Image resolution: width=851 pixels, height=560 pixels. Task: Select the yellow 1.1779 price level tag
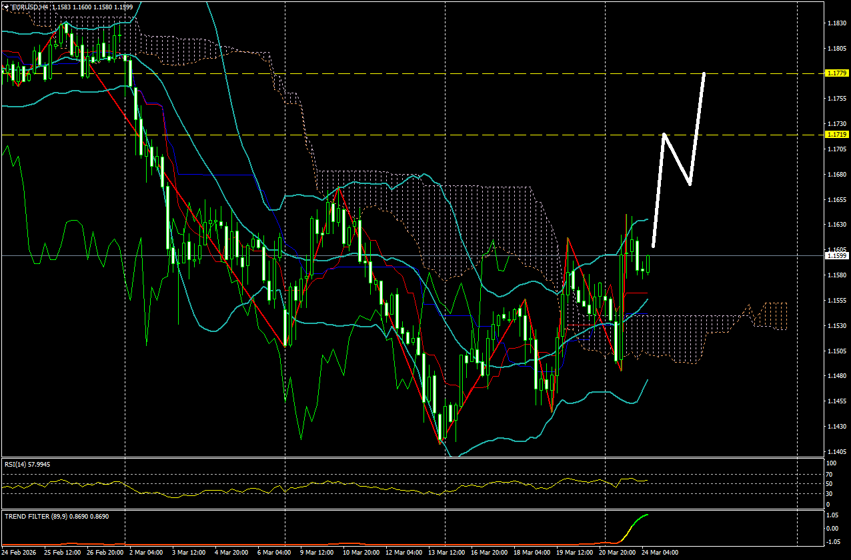(836, 73)
